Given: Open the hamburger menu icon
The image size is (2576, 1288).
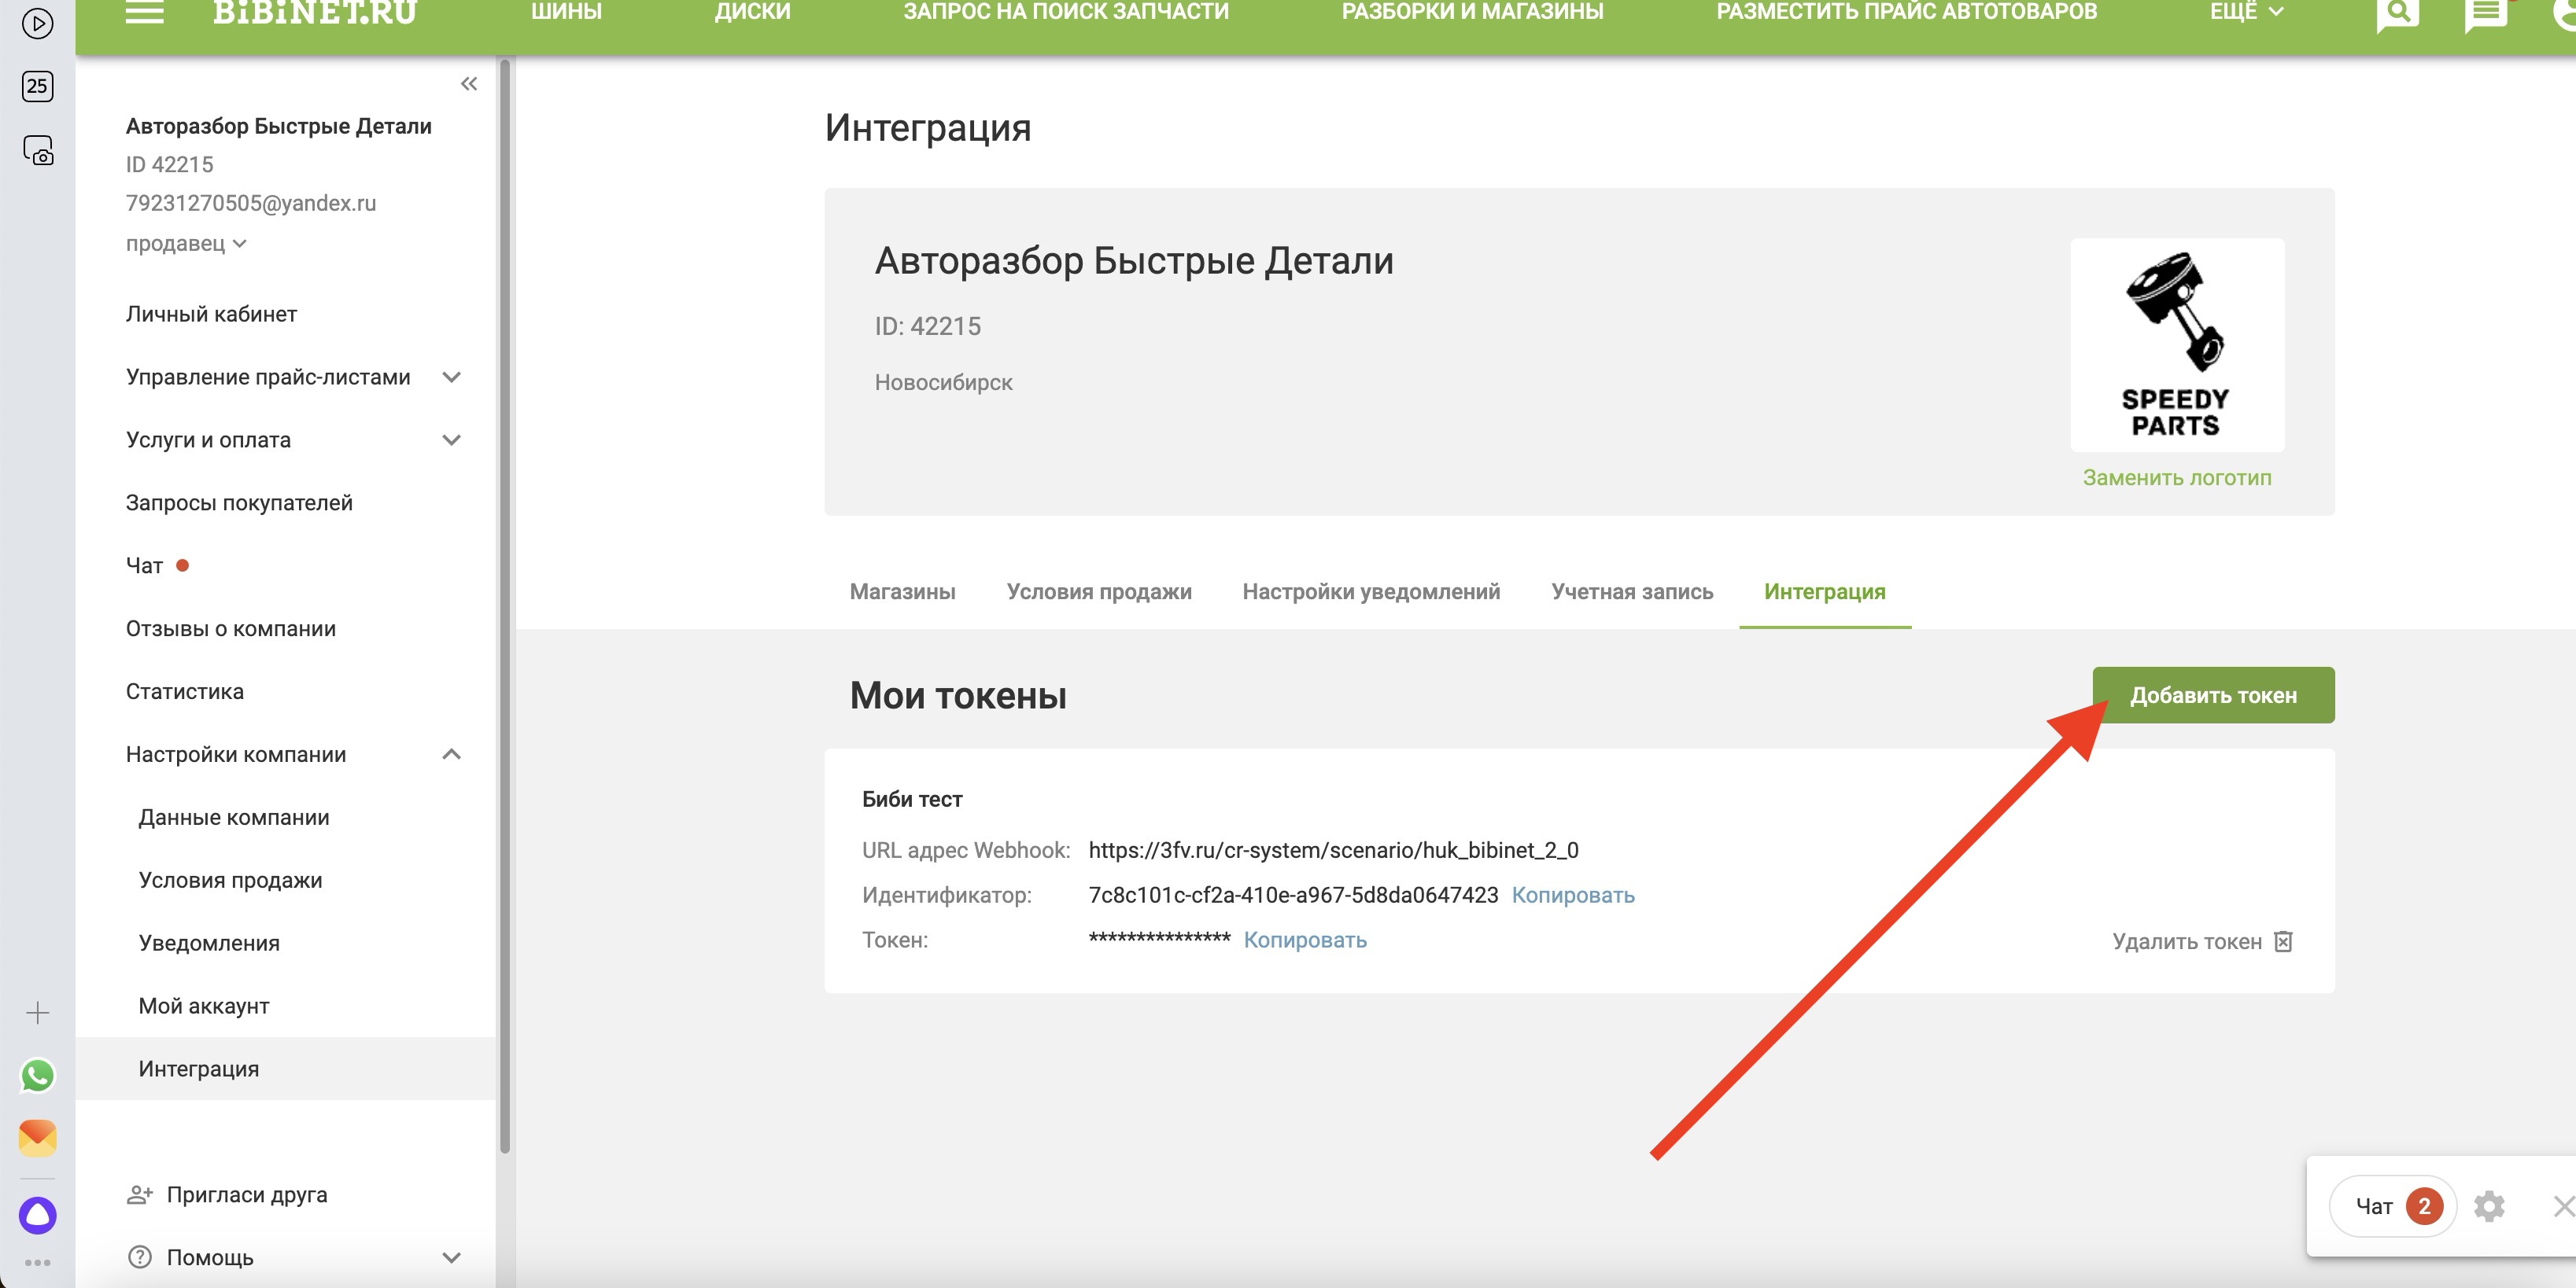Looking at the screenshot, I should (144, 12).
